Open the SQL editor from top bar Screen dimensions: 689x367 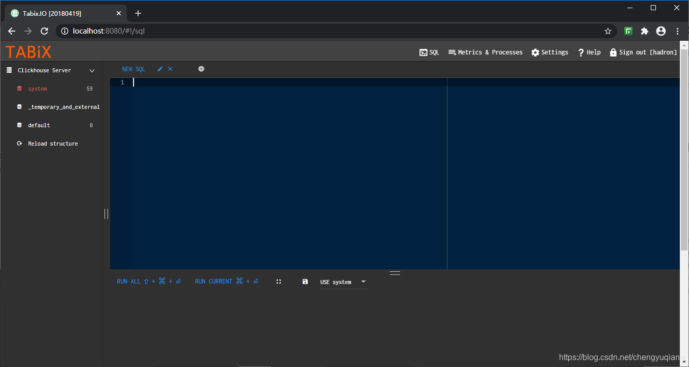(429, 52)
